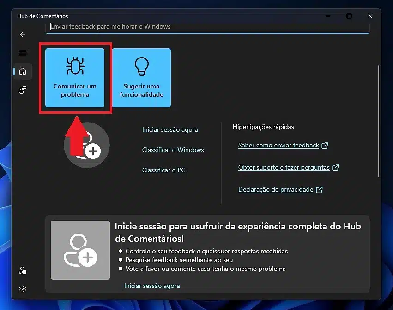This screenshot has height=310, width=393.
Task: Open Classificar o PC
Action: coord(163,170)
